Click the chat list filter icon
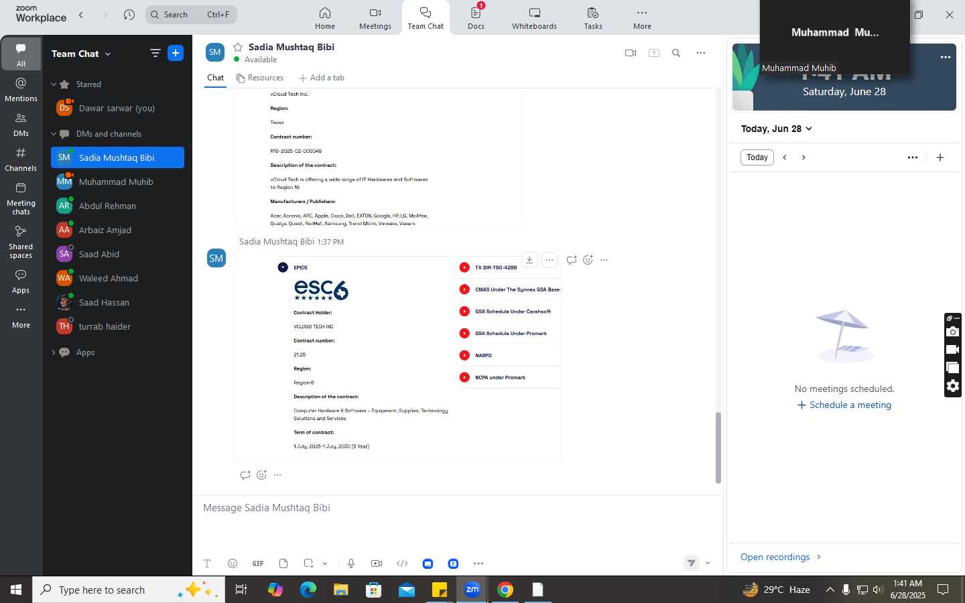 (x=155, y=53)
